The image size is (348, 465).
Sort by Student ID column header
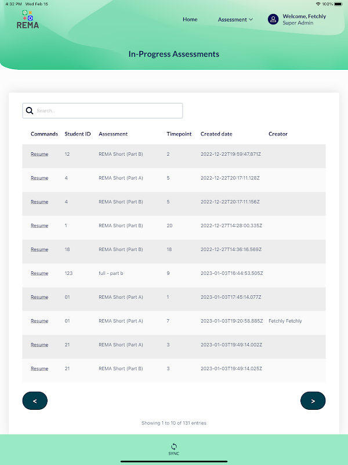[x=78, y=134]
